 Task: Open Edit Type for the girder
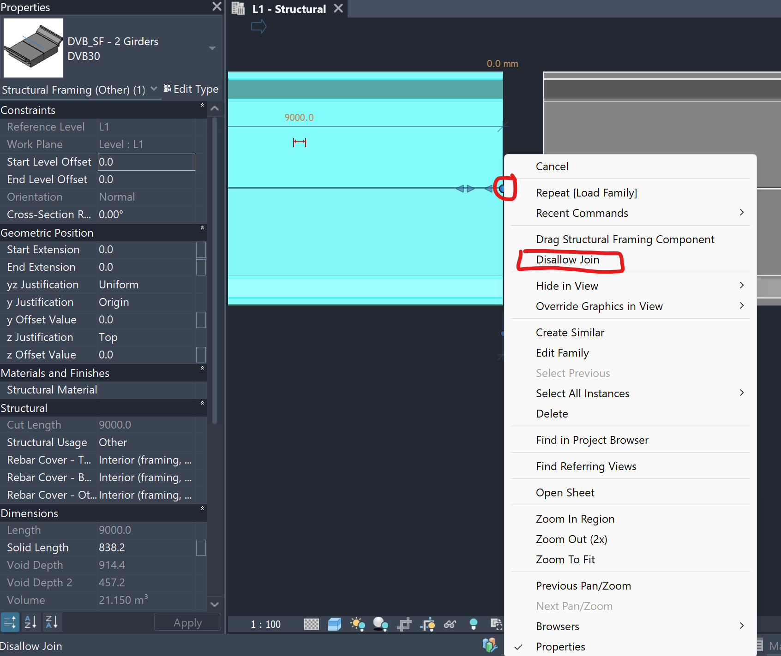pos(191,89)
